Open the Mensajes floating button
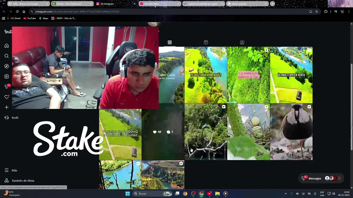This screenshot has width=353, height=198. click(322, 178)
